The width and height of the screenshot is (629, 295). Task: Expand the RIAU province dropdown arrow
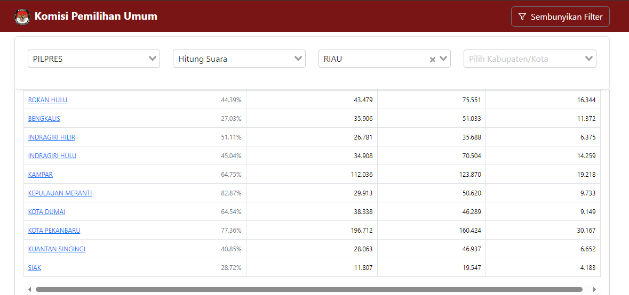(443, 59)
